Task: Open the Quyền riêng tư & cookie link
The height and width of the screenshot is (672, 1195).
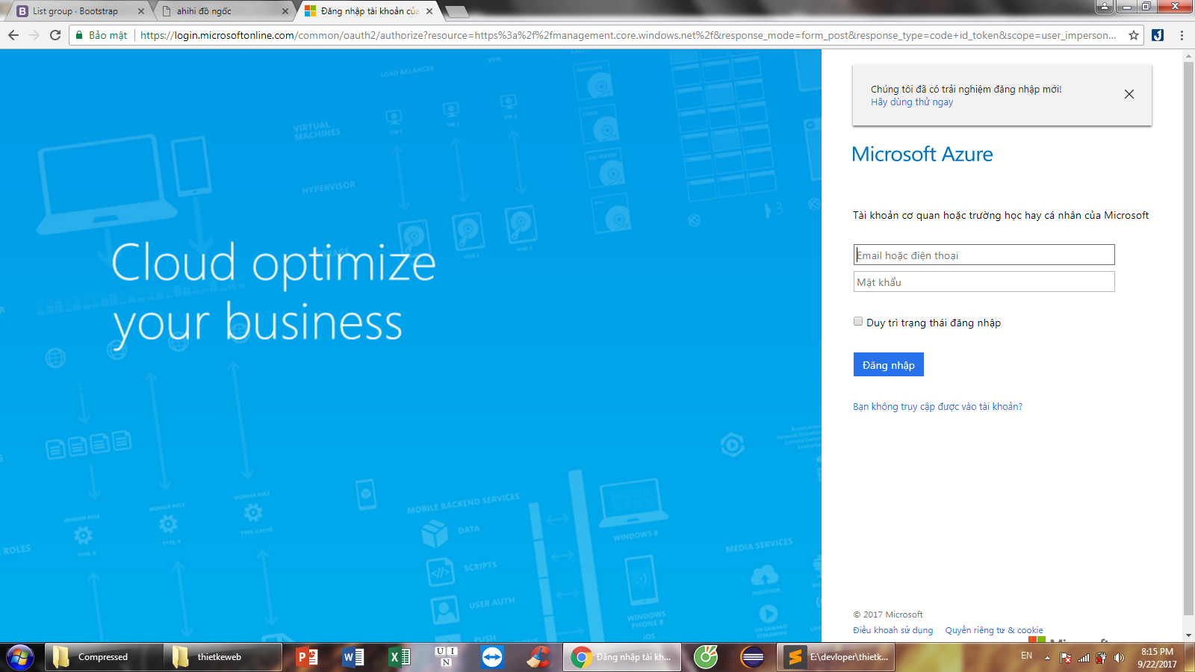Action: click(x=994, y=630)
